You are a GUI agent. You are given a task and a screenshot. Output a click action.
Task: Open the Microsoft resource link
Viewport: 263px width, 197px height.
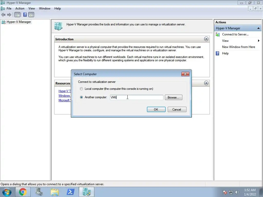[x=64, y=100]
